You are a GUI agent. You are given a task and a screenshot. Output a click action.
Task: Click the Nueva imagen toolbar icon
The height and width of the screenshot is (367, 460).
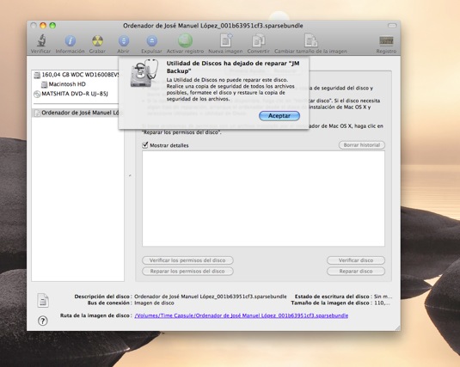226,40
